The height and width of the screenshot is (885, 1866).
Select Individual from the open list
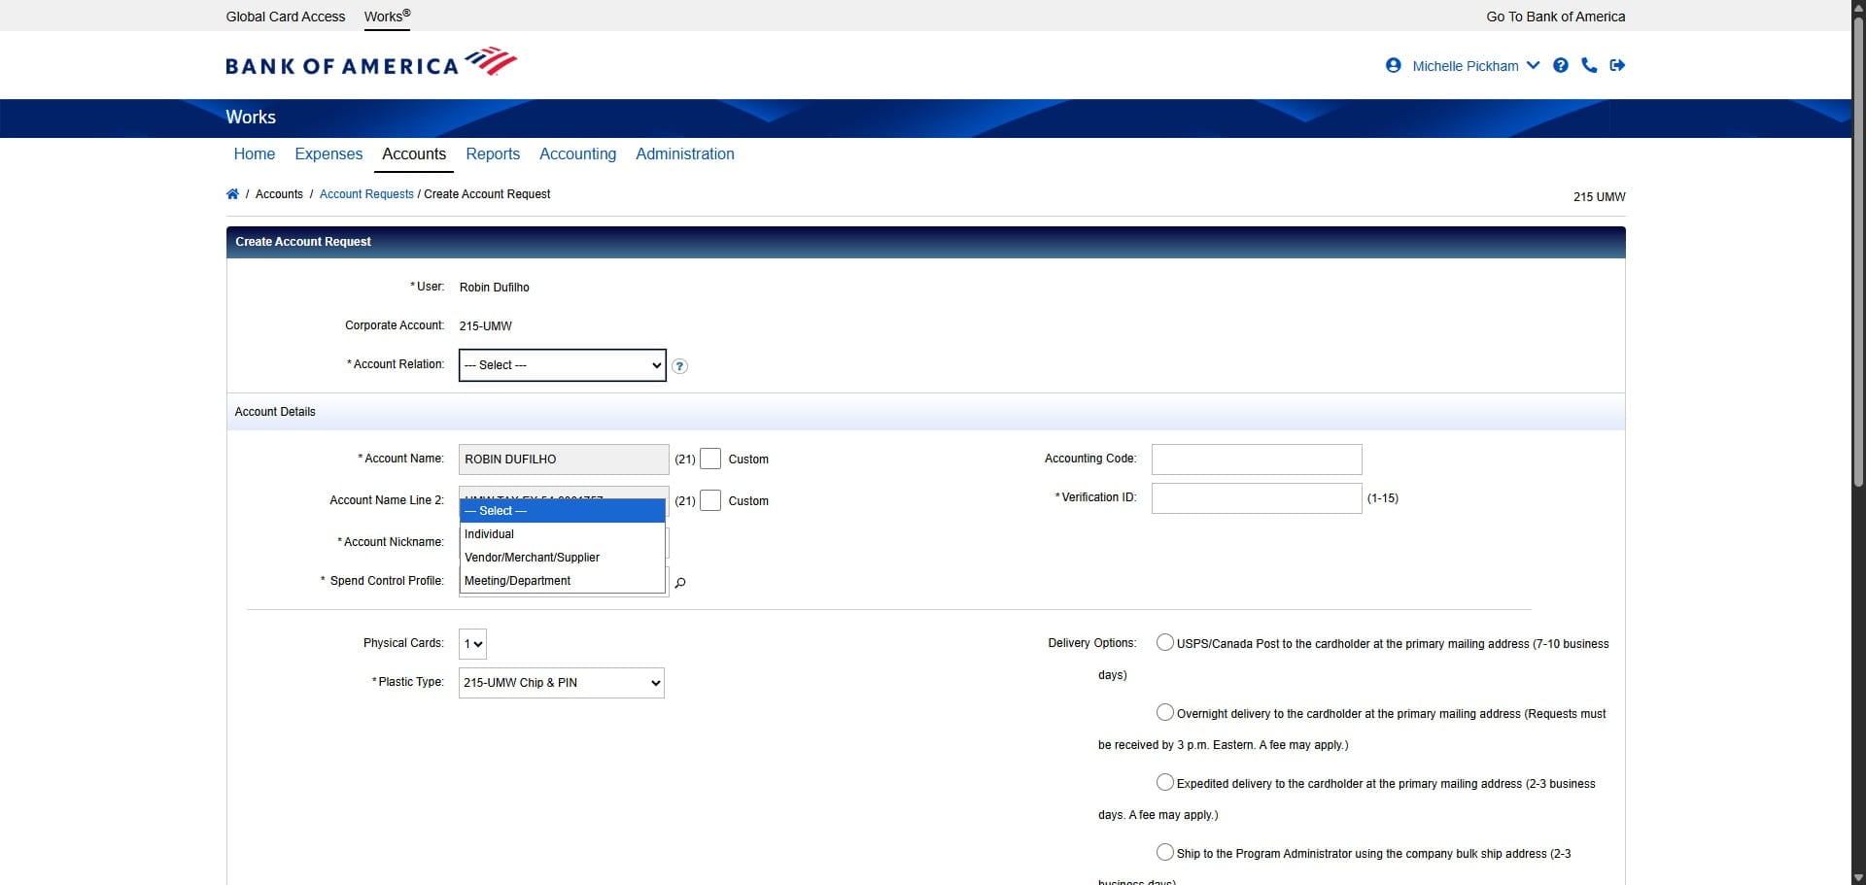[489, 533]
